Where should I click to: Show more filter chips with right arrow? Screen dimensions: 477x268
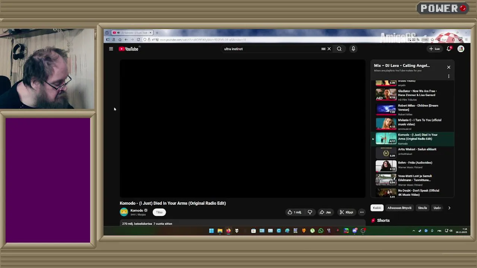(449, 208)
